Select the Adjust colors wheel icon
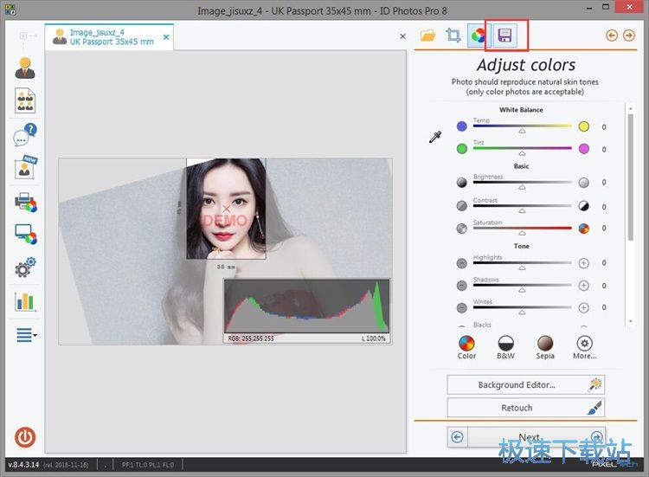This screenshot has height=477, width=649. (478, 35)
